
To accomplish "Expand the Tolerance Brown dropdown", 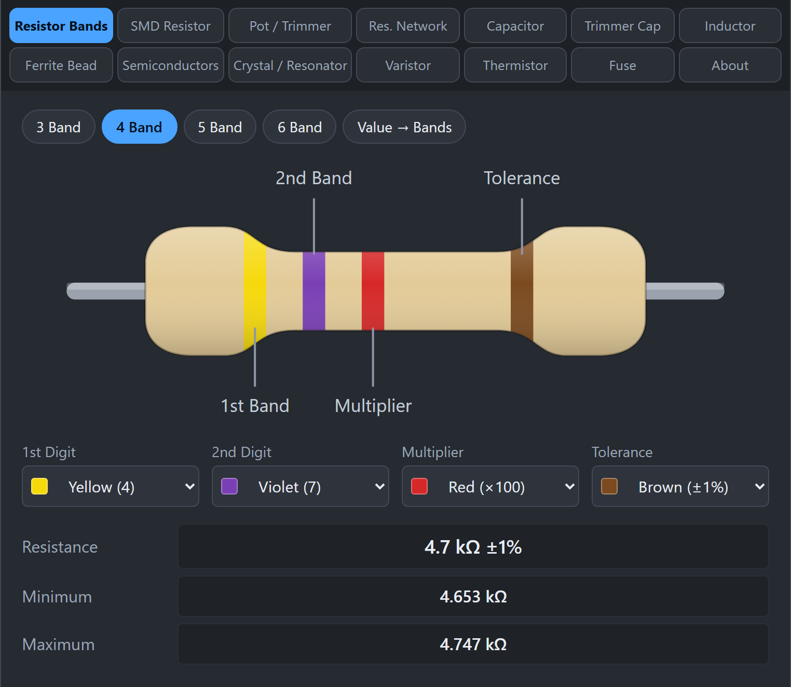I will coord(680,486).
